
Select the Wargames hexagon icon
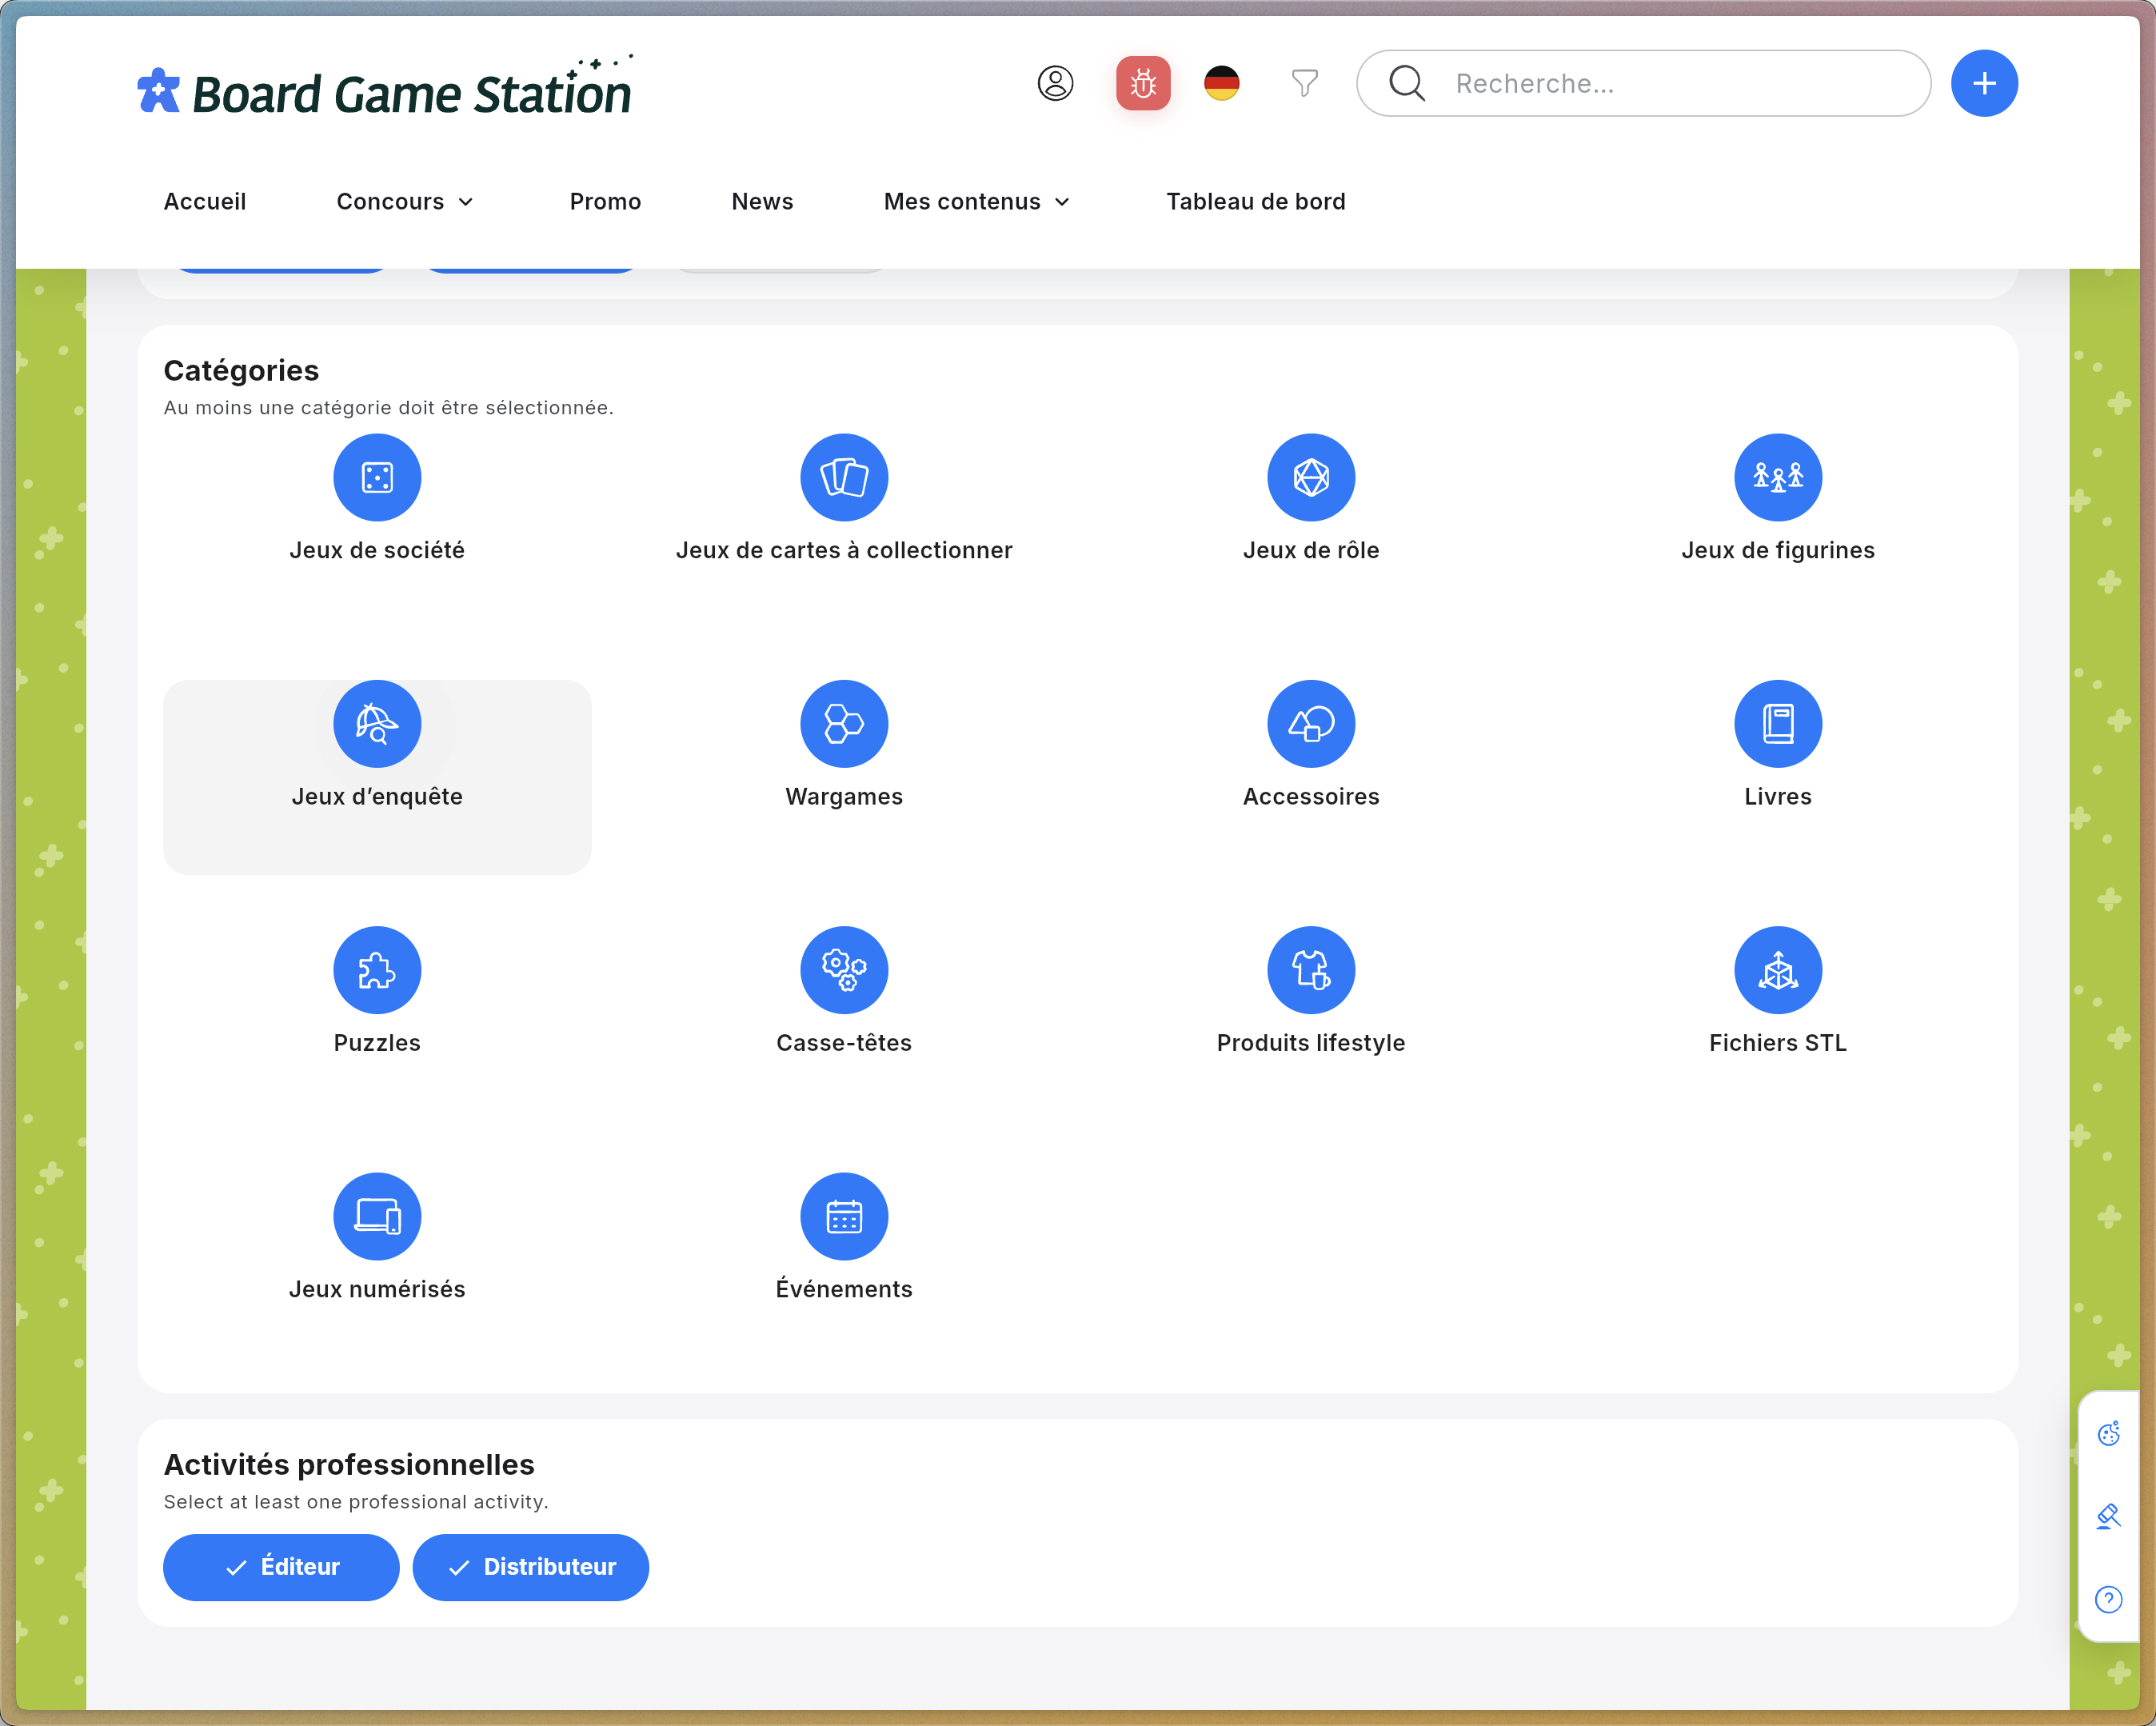[x=844, y=724]
